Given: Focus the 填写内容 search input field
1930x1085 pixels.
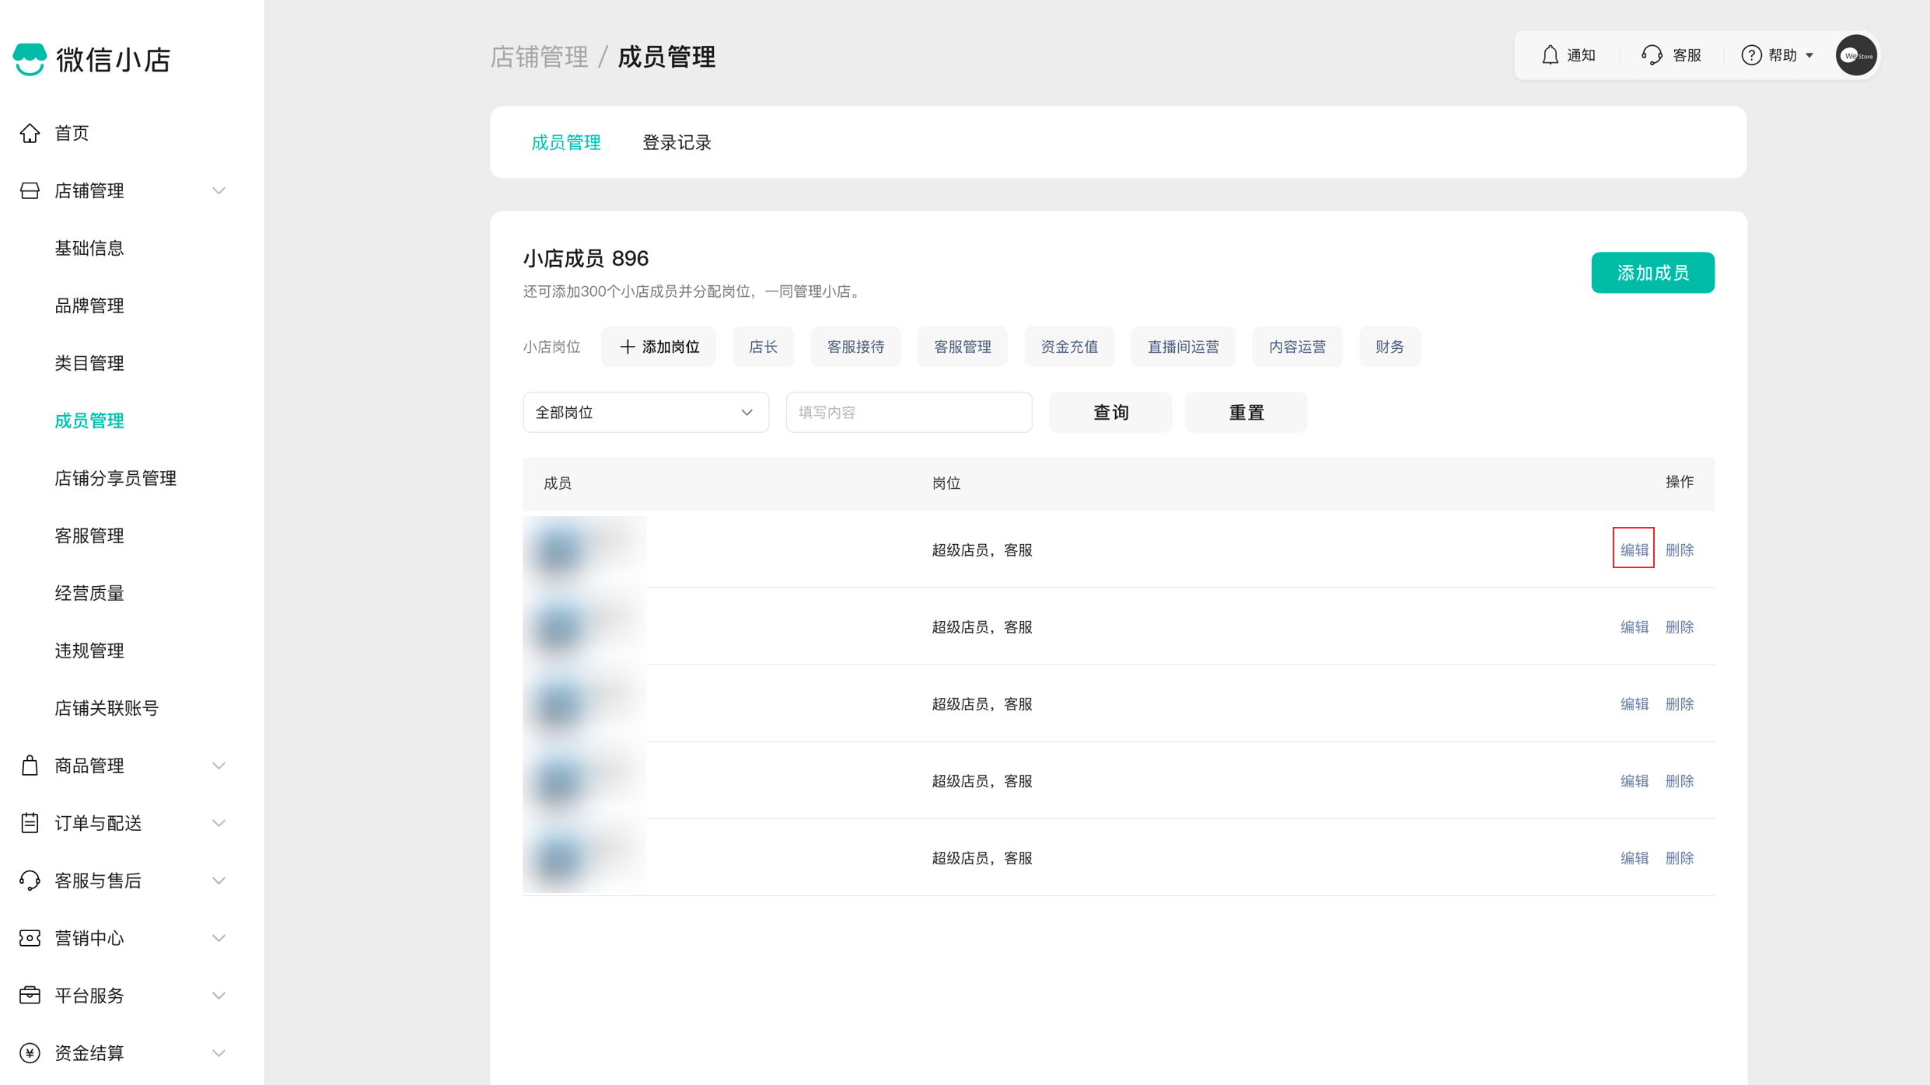Looking at the screenshot, I should [x=908, y=413].
